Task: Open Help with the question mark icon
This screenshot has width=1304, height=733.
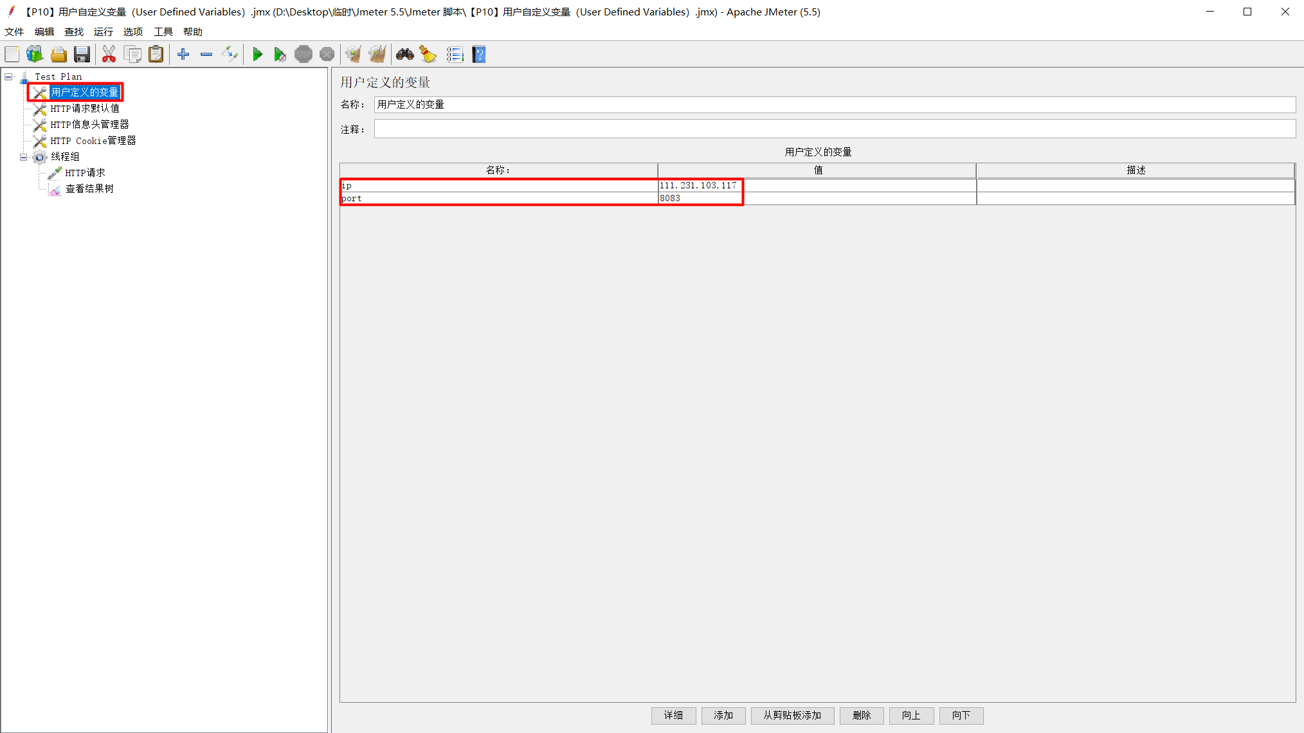Action: pyautogui.click(x=478, y=55)
